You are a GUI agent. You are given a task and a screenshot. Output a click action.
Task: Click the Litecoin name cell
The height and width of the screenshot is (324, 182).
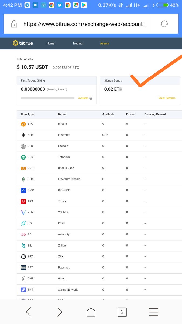point(63,146)
